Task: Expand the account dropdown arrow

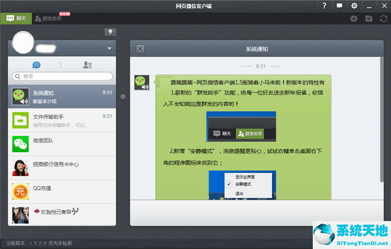Action: (x=109, y=49)
